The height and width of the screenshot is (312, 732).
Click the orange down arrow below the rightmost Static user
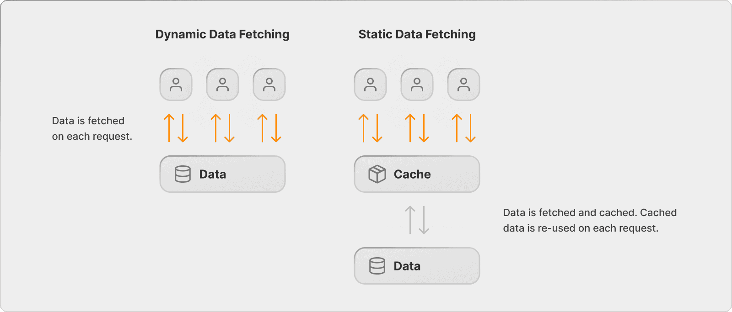coord(471,128)
